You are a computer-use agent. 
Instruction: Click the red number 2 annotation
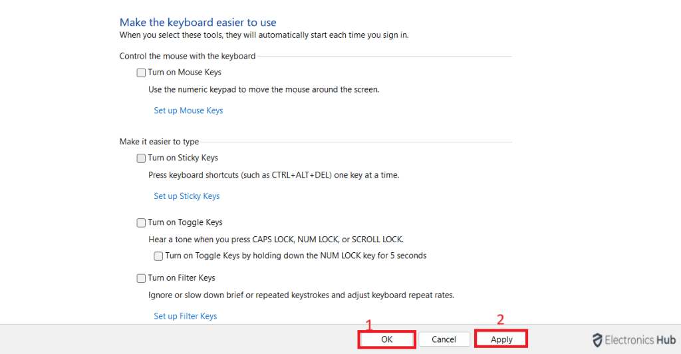pos(501,319)
